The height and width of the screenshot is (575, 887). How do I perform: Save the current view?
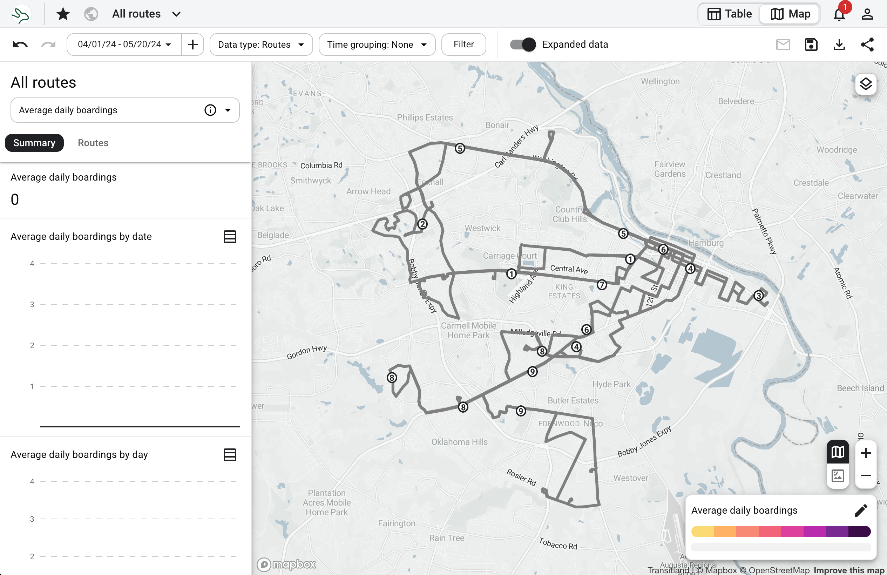click(811, 44)
